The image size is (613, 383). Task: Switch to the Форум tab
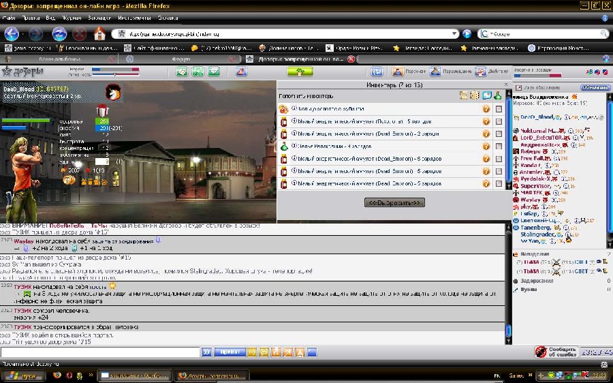181,59
